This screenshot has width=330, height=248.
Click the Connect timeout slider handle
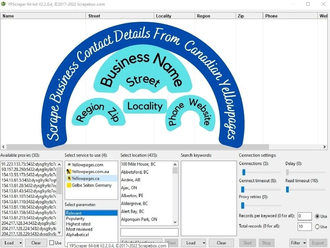(243, 189)
